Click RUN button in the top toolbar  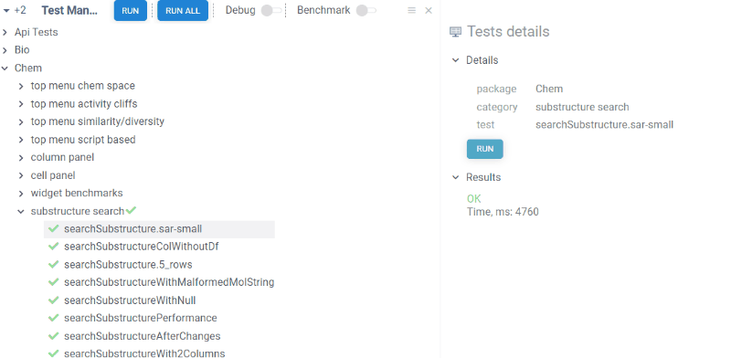[131, 11]
